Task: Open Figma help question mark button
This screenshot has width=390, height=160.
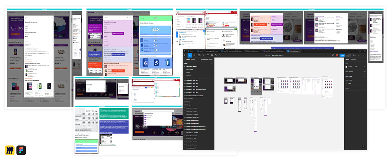Action: (x=363, y=146)
